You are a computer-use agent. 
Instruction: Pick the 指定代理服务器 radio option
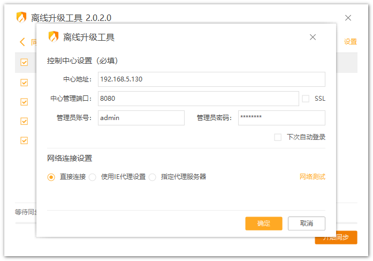point(153,177)
